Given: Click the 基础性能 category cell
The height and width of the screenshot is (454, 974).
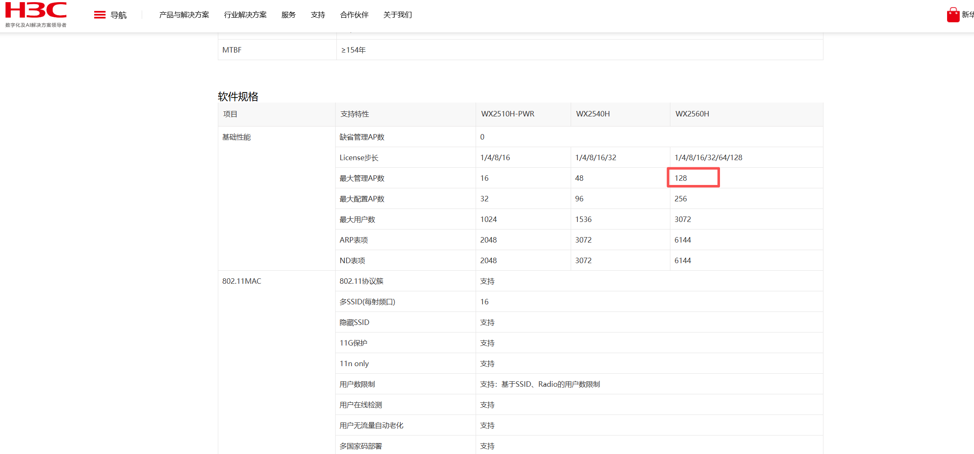Looking at the screenshot, I should coord(236,137).
